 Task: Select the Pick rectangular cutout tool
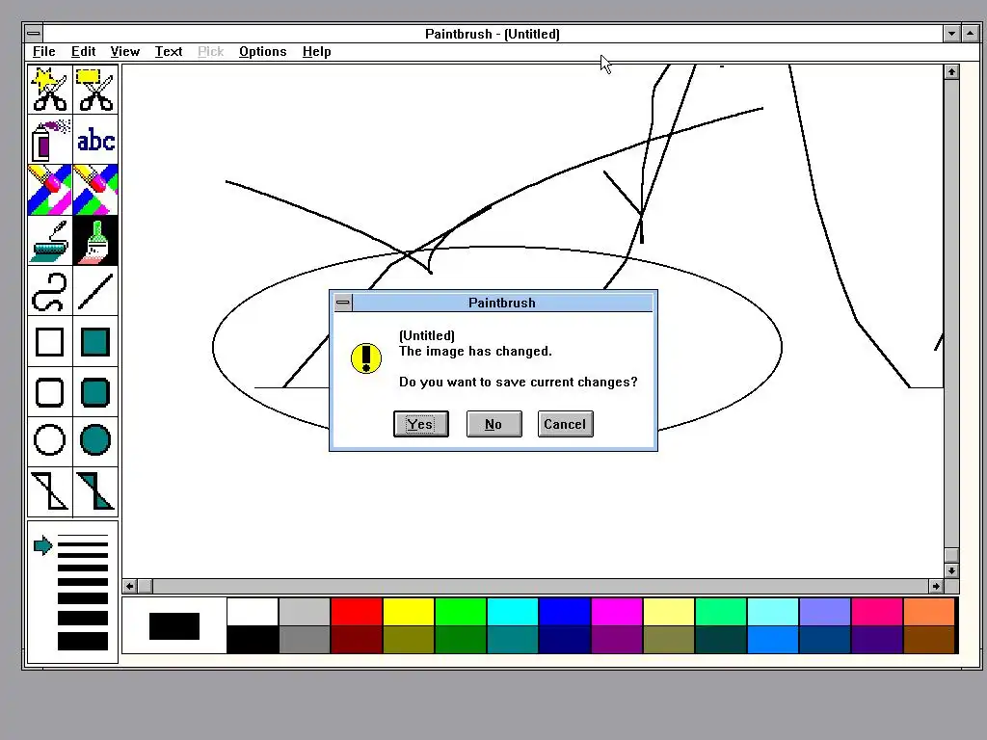(95, 90)
